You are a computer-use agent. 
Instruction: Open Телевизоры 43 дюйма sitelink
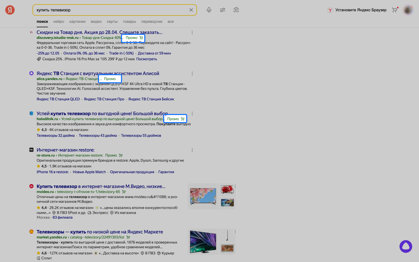(98, 135)
